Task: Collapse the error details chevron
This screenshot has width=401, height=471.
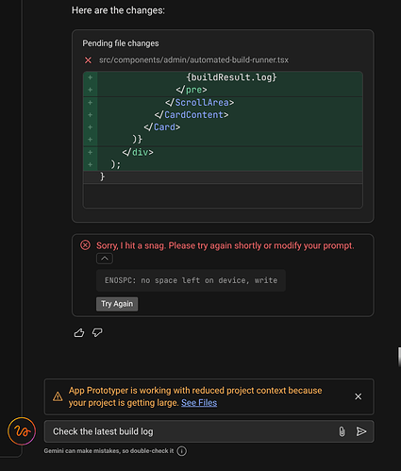Action: (x=105, y=259)
